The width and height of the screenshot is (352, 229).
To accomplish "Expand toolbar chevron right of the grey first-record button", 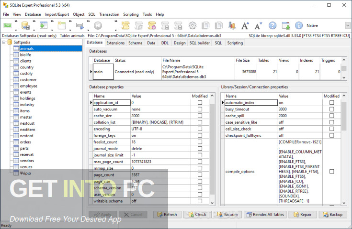I will tap(116, 22).
